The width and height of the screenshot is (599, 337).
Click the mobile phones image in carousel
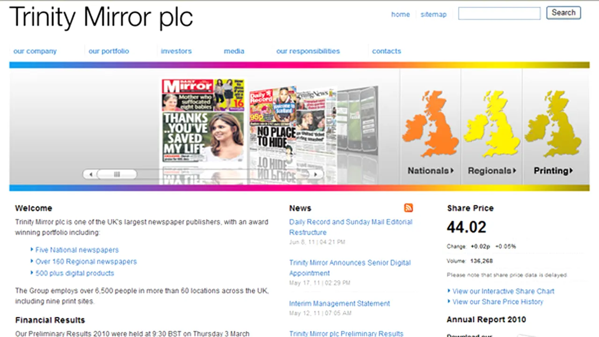358,120
